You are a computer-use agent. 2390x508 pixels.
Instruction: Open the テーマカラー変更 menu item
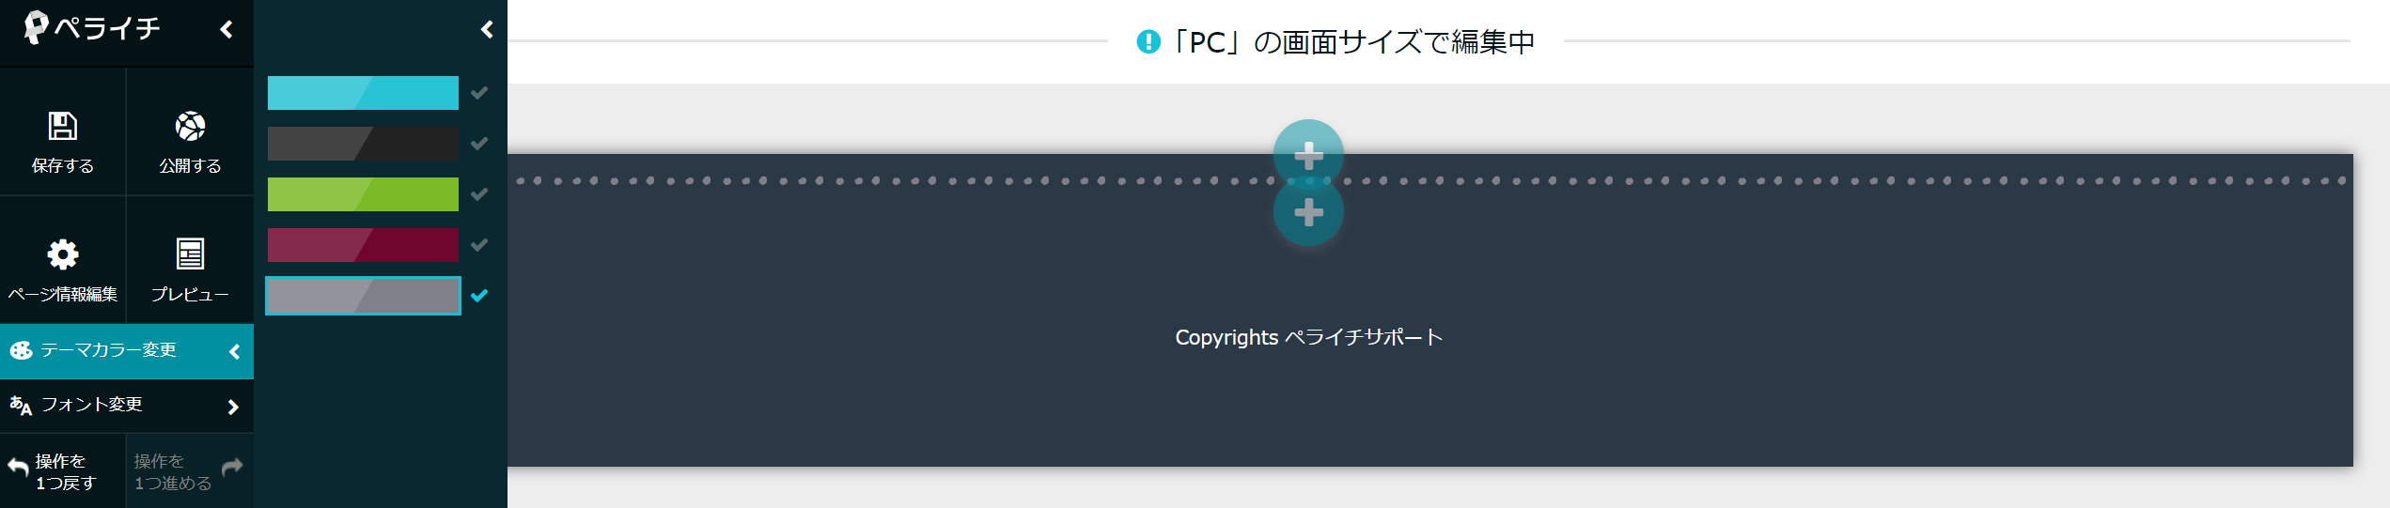pyautogui.click(x=127, y=351)
